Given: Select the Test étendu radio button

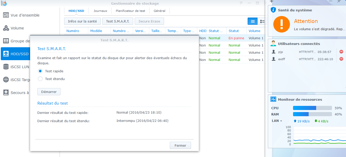Looking at the screenshot, I should tap(40, 79).
